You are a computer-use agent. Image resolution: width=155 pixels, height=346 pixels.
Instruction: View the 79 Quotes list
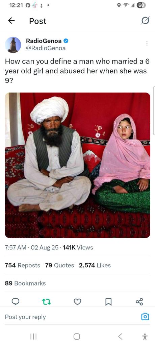pyautogui.click(x=59, y=265)
